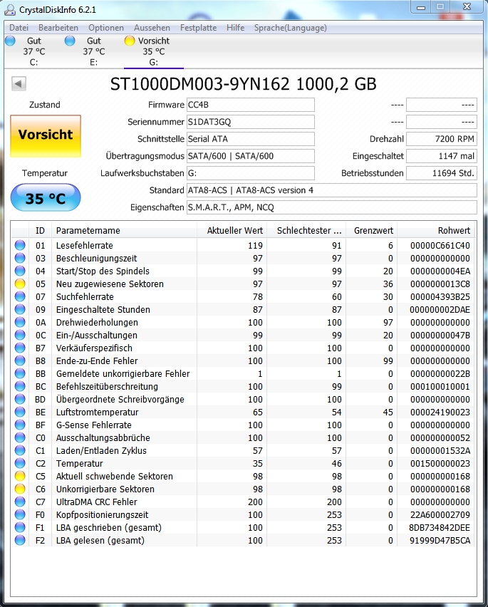Open the Hilfe menu

[x=235, y=28]
